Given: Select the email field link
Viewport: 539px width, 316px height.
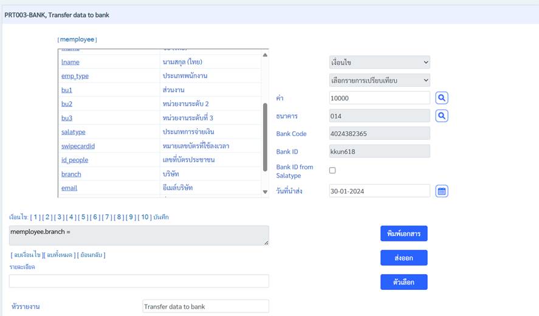Looking at the screenshot, I should (x=69, y=188).
